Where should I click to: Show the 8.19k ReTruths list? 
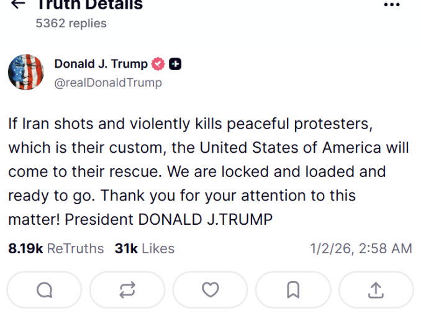(56, 249)
